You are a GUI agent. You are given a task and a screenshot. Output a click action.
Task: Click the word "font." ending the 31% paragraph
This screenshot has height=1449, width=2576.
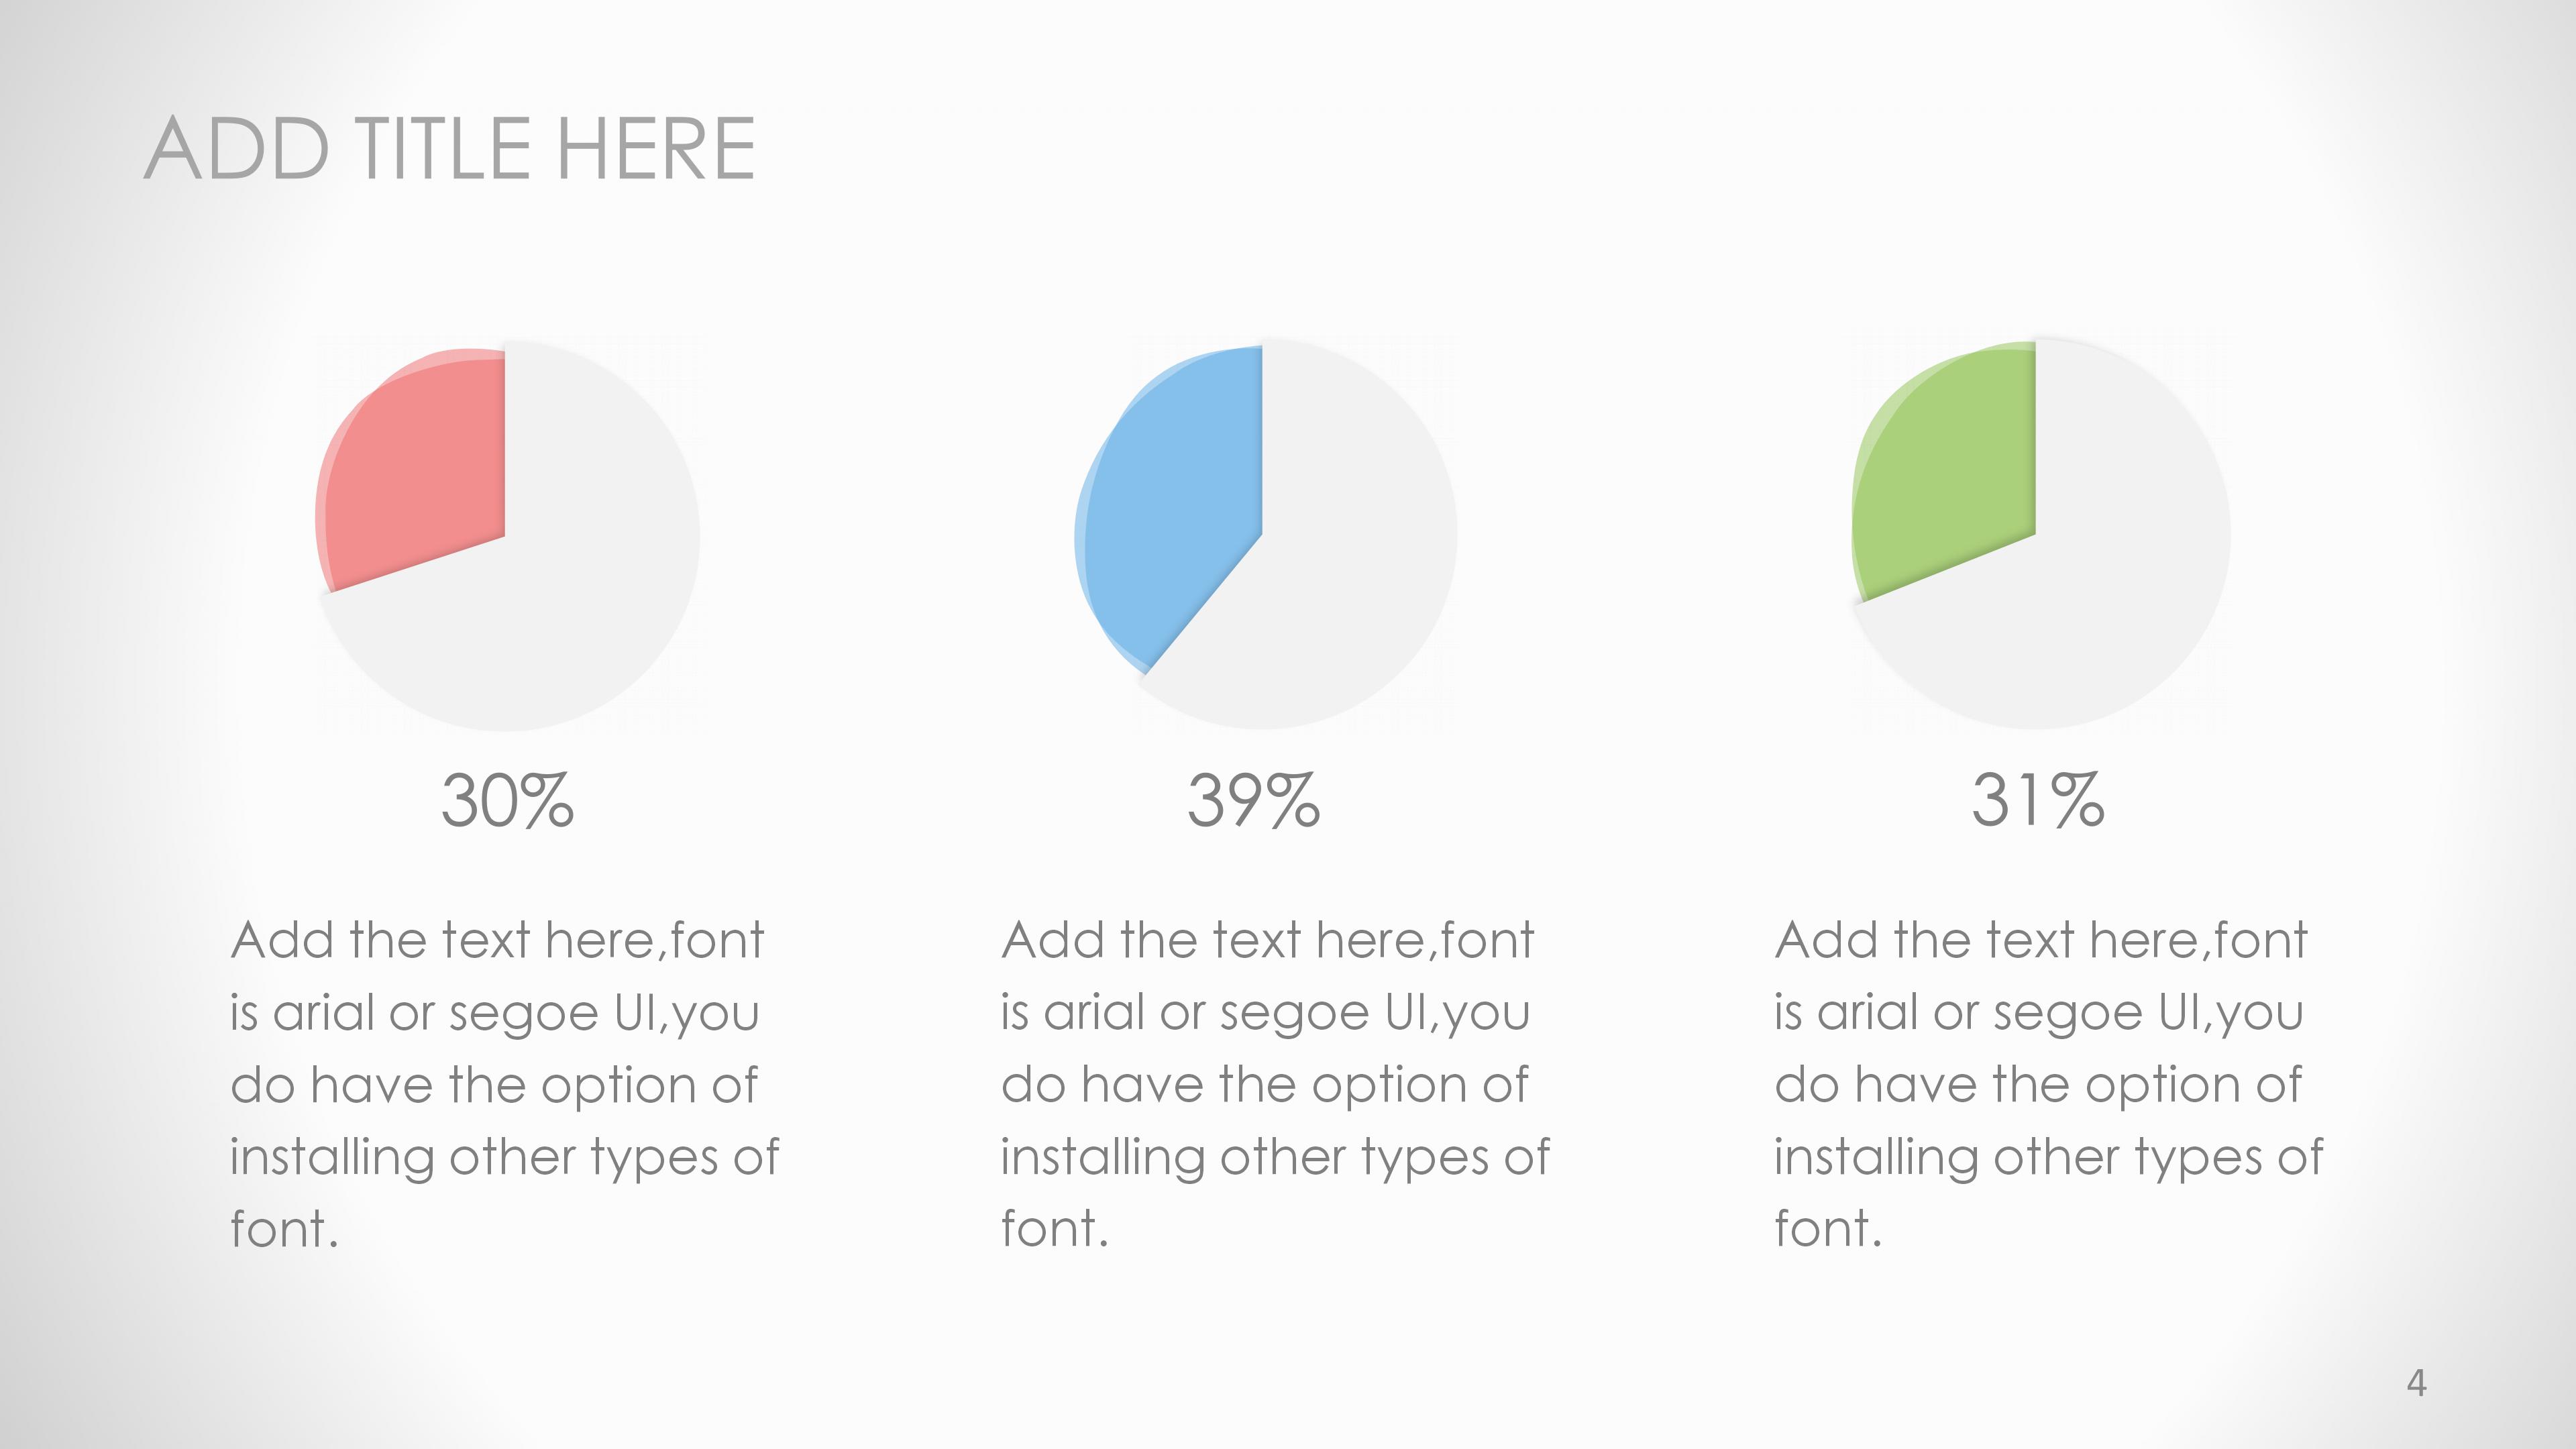(x=1828, y=1229)
